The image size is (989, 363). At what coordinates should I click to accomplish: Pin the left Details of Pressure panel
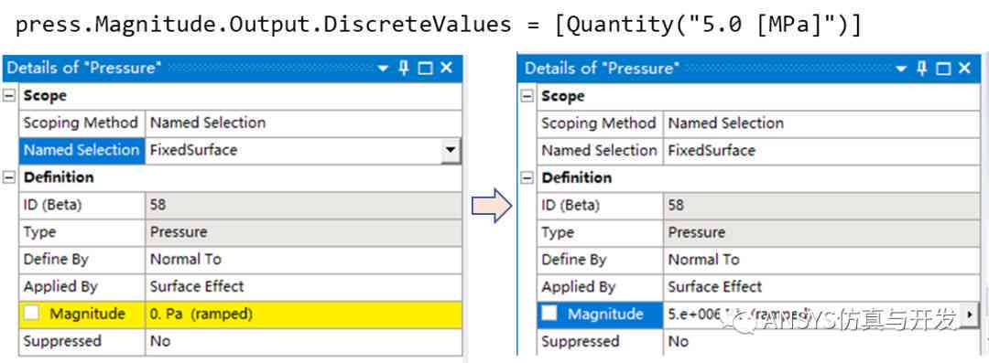click(x=404, y=68)
